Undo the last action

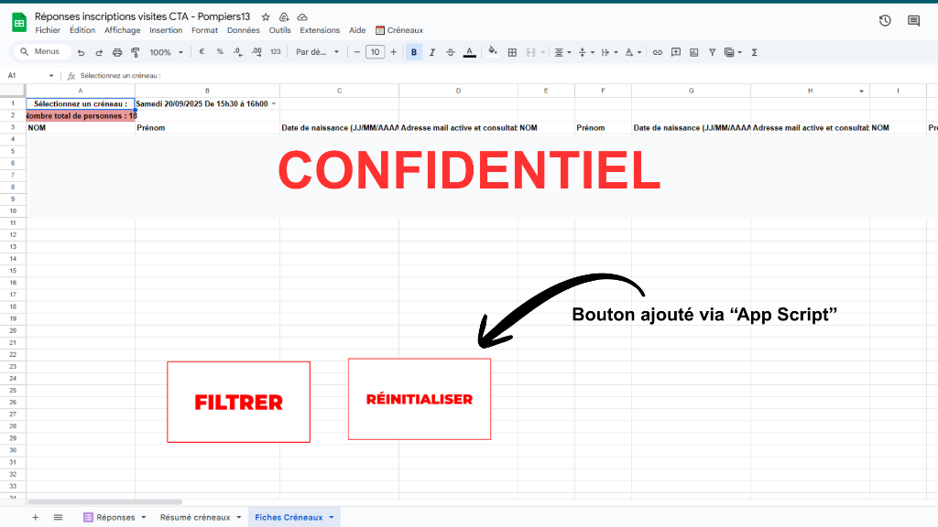(x=81, y=52)
